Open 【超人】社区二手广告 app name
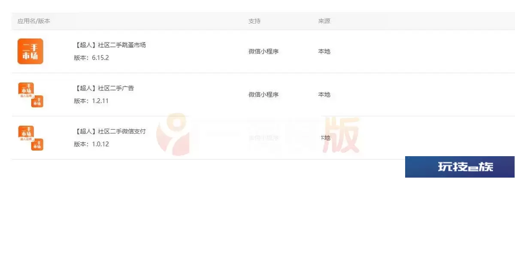Image resolution: width=515 pixels, height=269 pixels. click(104, 88)
